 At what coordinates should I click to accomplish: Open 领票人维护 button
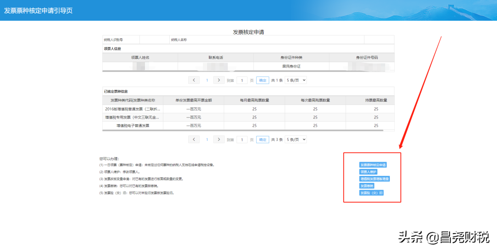point(368,172)
